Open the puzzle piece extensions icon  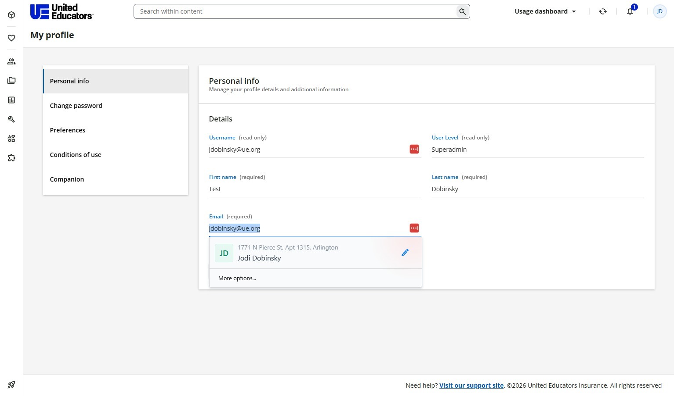[11, 158]
